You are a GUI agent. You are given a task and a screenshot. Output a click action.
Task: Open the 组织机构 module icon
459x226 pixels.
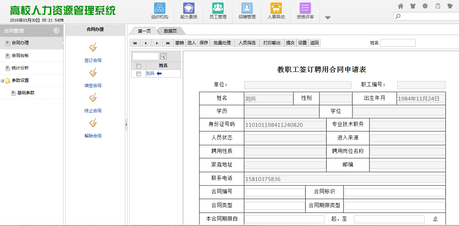click(160, 8)
